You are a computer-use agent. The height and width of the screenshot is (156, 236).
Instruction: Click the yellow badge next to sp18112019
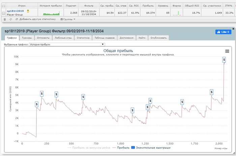28,11
